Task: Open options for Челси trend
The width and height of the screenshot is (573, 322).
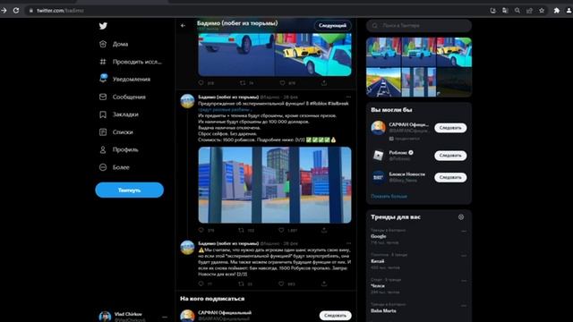Action: point(464,281)
